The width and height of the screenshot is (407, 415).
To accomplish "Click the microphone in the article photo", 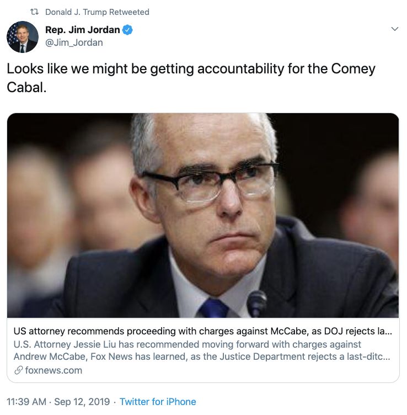I will [256, 303].
